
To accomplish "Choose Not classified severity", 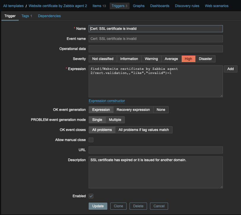I will click(x=103, y=59).
